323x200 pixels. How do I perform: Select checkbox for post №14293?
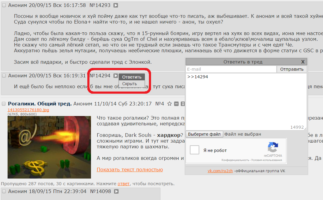pyautogui.click(x=4, y=5)
